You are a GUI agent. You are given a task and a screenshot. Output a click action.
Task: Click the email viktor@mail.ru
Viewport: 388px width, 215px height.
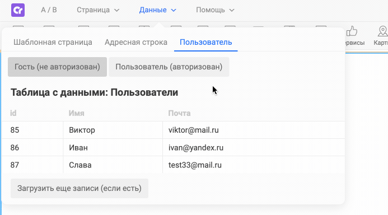click(194, 130)
